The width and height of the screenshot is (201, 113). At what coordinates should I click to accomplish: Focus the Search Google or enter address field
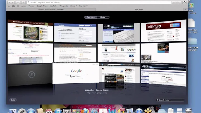click(99, 2)
